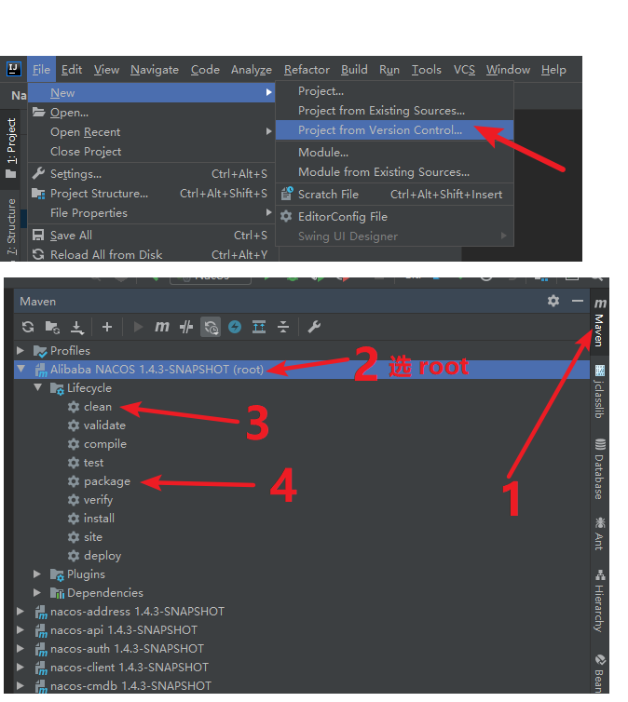This screenshot has width=628, height=702.
Task: Click the Expand All icon in Maven toolbar
Action: 259,327
